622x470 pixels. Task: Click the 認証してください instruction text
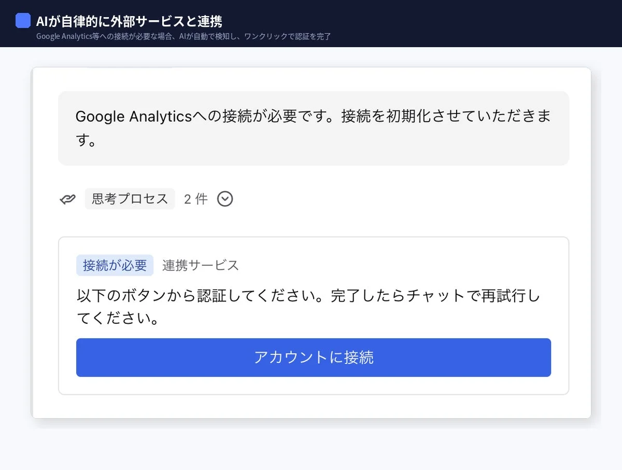coord(311,306)
